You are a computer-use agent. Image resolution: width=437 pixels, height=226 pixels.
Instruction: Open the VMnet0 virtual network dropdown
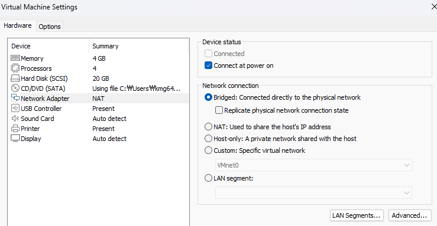pos(313,165)
